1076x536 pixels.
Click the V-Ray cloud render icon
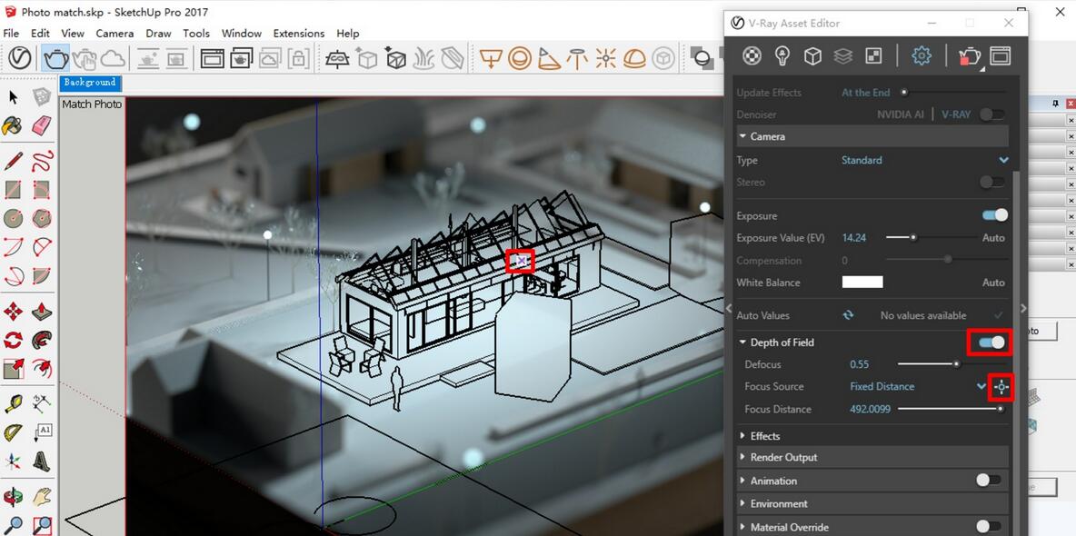(x=114, y=59)
